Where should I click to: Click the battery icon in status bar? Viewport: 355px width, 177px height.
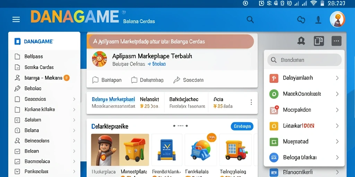point(323,3)
